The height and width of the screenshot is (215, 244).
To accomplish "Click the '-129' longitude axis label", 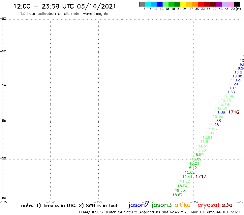I will point(98,202).
